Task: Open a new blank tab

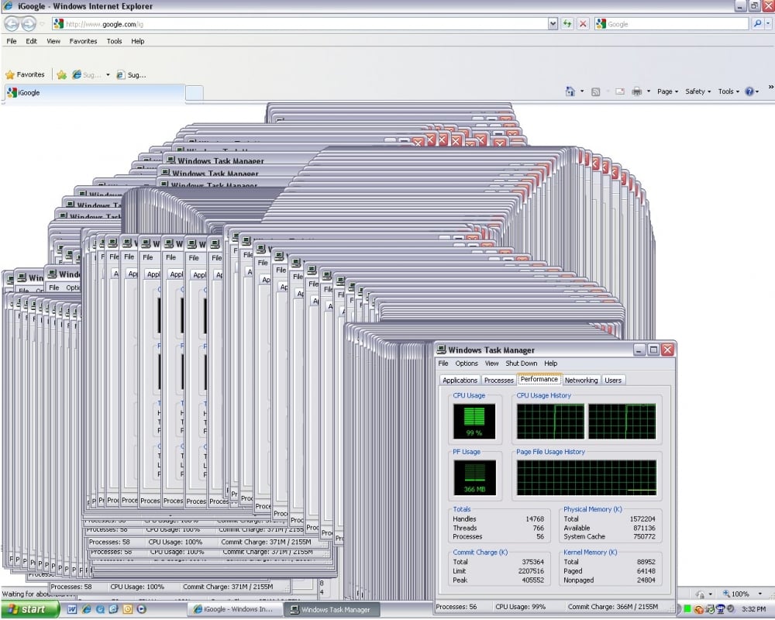Action: (195, 93)
